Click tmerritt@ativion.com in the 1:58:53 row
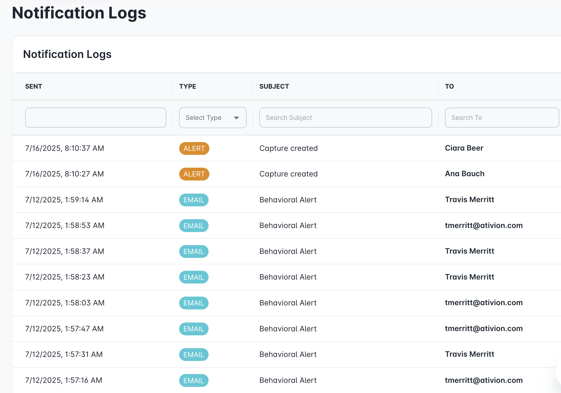561x393 pixels. [x=484, y=225]
